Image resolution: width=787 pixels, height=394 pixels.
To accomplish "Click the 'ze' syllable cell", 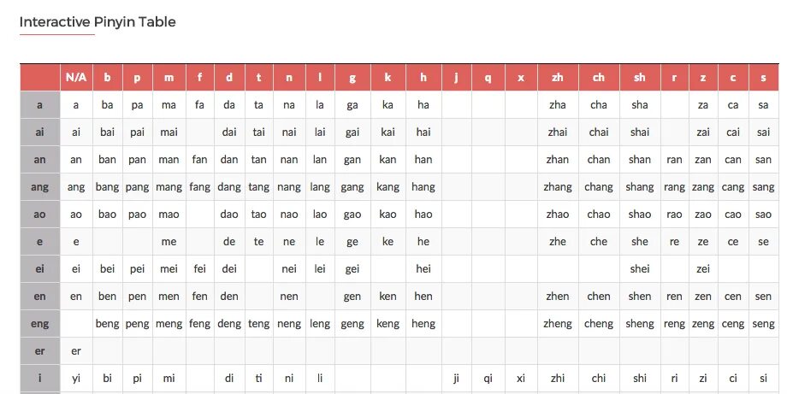I will [x=703, y=242].
